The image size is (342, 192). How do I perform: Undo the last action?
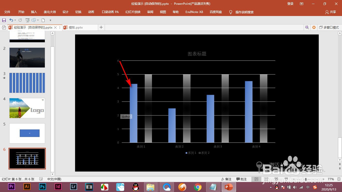coord(11,20)
